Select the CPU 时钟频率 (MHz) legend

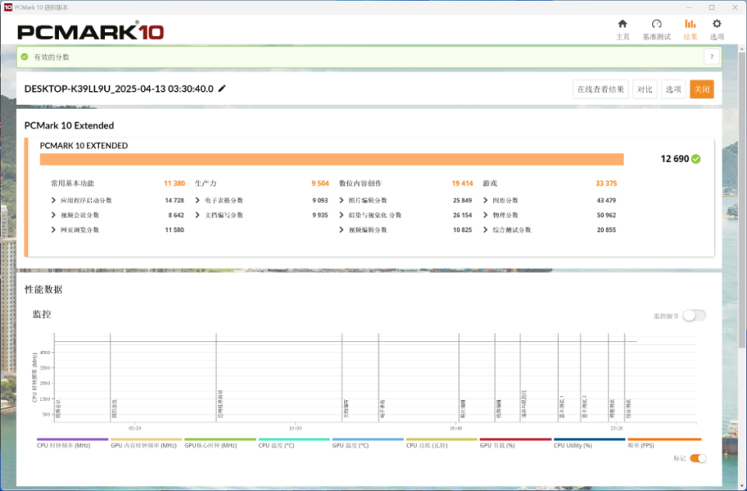(x=72, y=444)
